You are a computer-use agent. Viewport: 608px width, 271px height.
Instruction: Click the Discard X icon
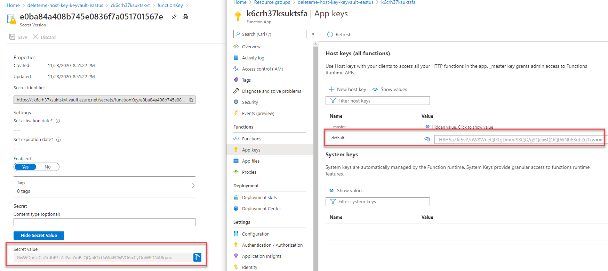click(35, 37)
